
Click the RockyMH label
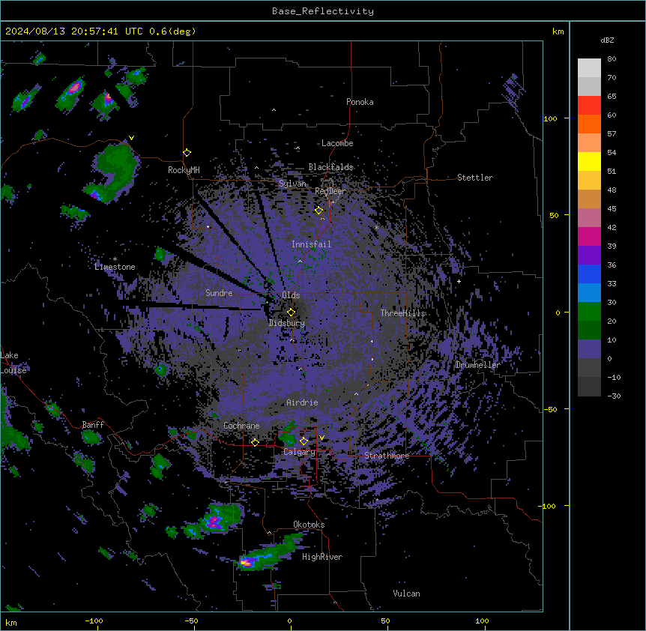click(184, 170)
